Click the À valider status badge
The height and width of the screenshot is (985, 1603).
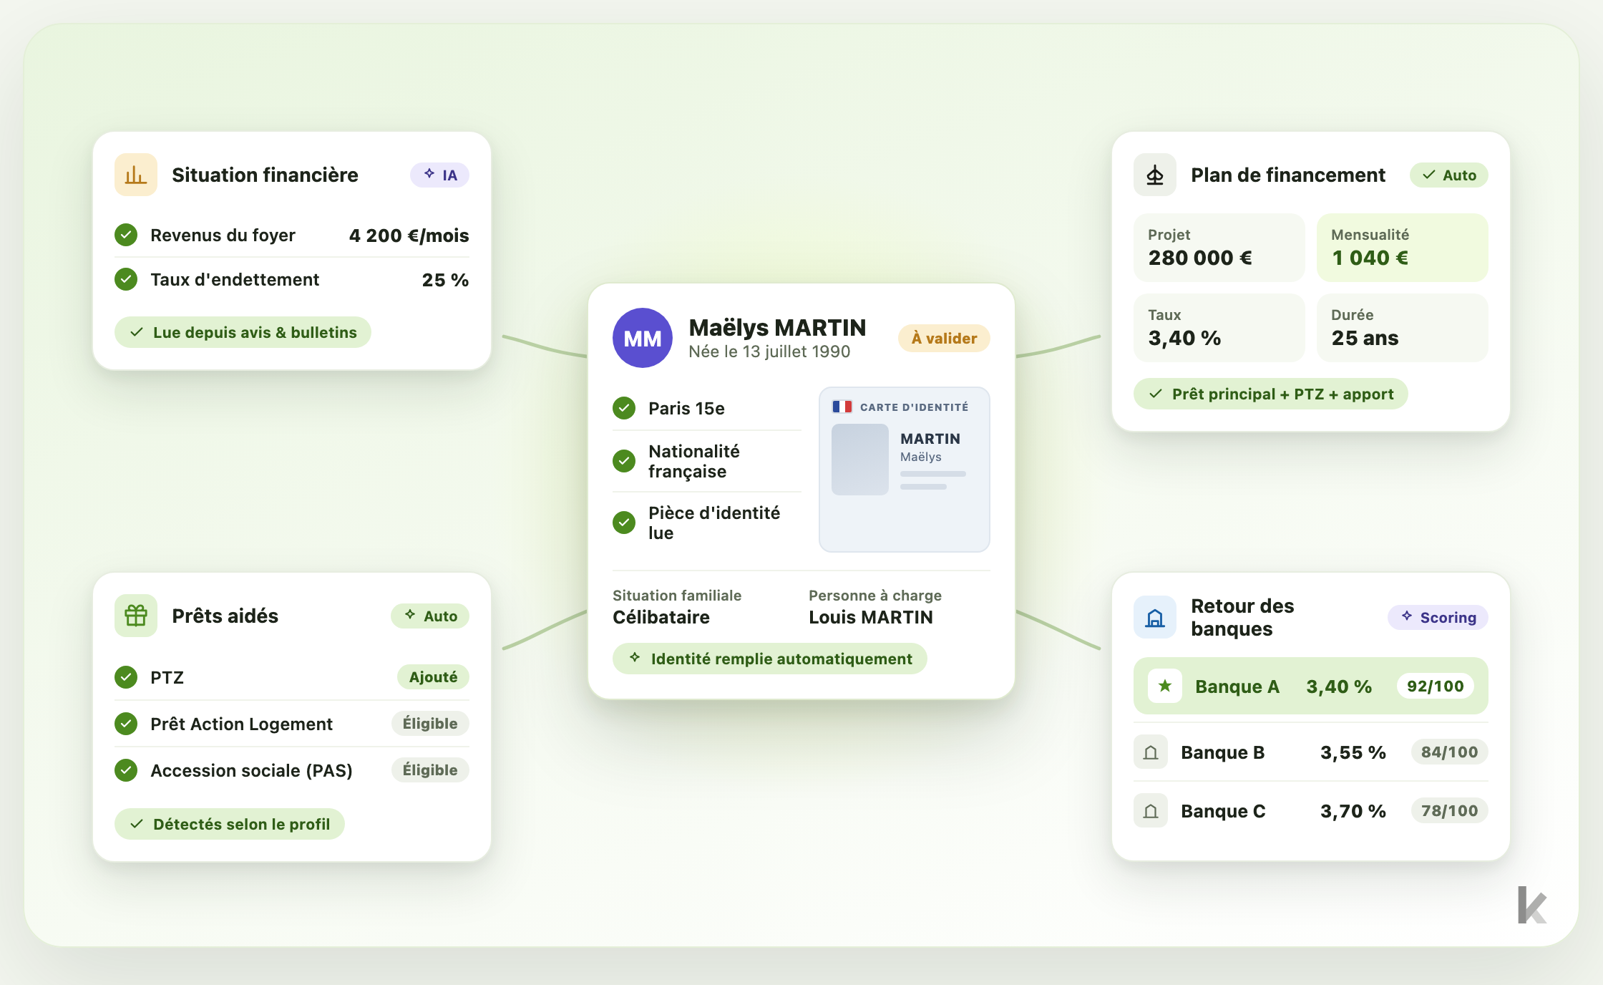pos(944,339)
